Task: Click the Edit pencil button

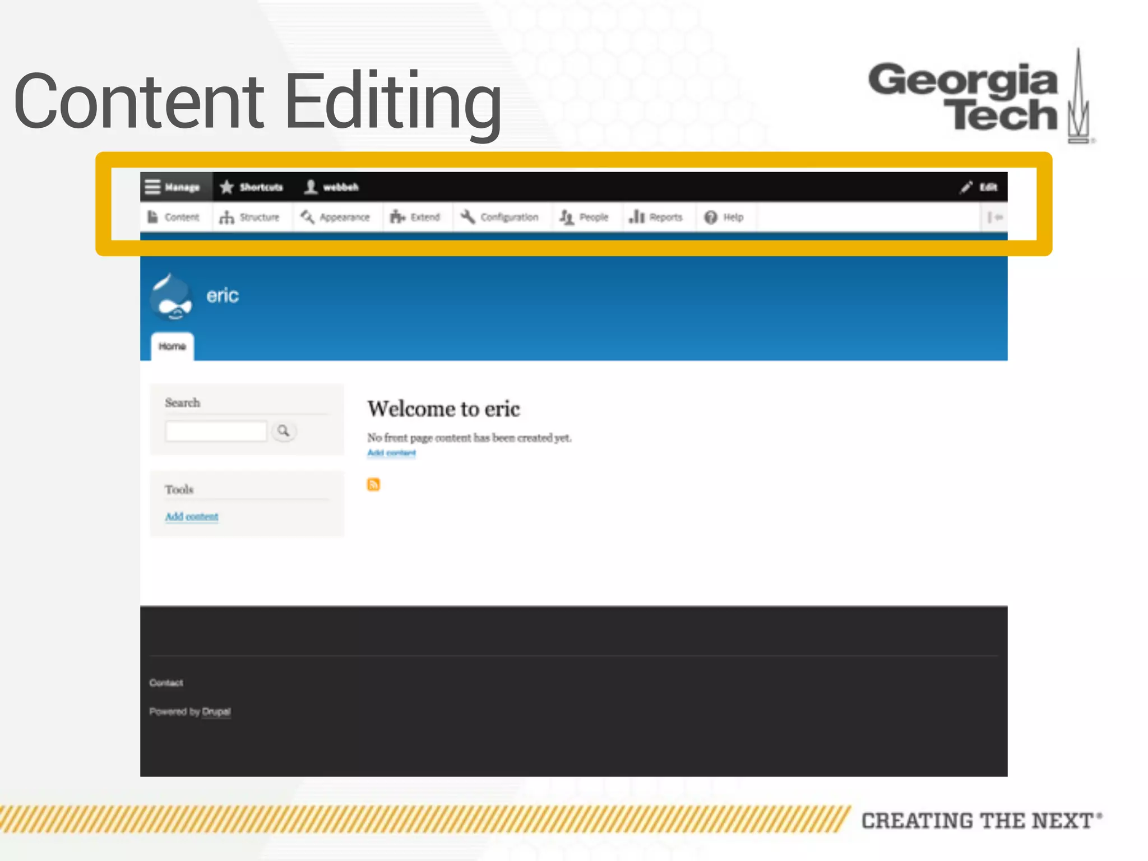Action: (x=978, y=187)
